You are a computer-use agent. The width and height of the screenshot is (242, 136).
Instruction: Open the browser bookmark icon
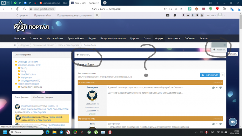point(181,9)
